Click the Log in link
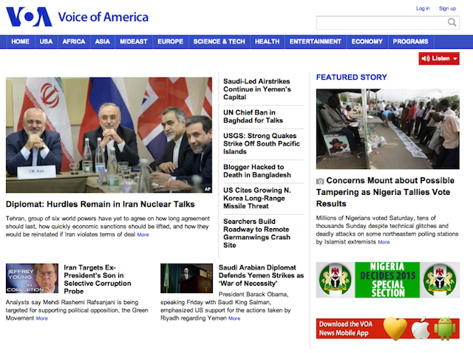The width and height of the screenshot is (473, 353). pyautogui.click(x=423, y=8)
